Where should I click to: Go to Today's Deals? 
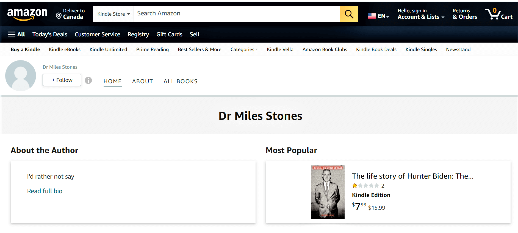pyautogui.click(x=50, y=34)
